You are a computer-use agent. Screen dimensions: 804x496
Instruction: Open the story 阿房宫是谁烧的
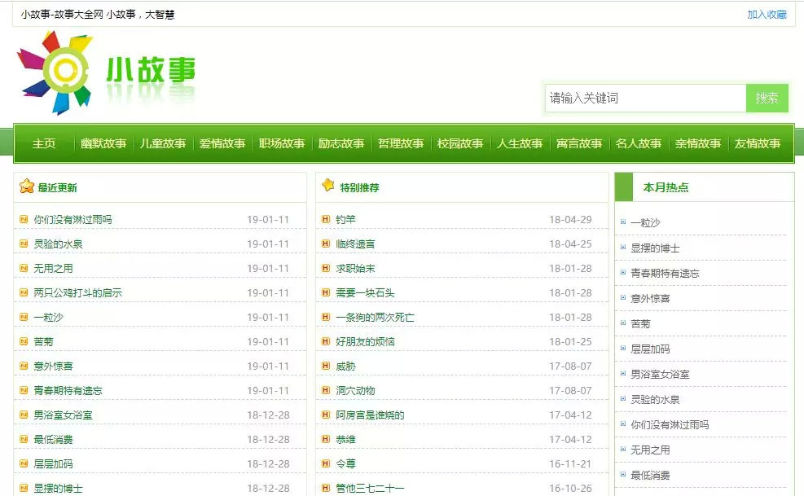[x=371, y=415]
